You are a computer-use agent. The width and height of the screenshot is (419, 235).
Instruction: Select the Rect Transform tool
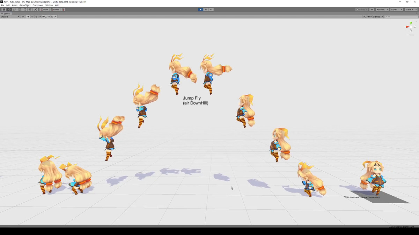[x=25, y=9]
